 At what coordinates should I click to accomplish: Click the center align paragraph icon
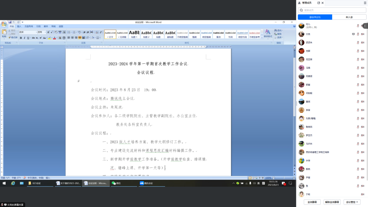tap(72, 38)
